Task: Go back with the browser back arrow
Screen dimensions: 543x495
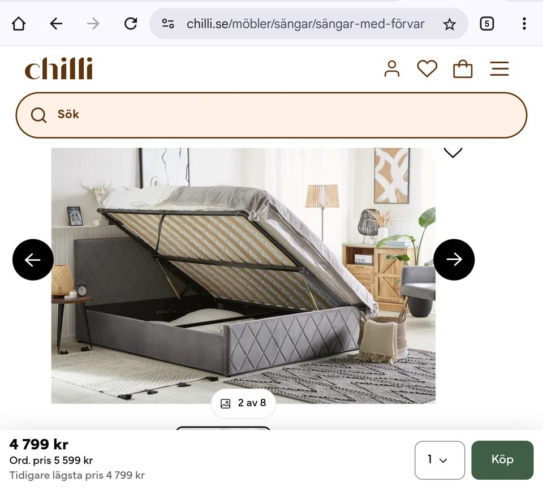Action: 56,24
